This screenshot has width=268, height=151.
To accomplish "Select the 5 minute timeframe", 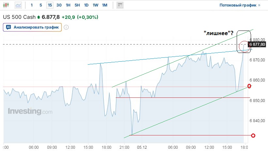I will (x=41, y=5).
